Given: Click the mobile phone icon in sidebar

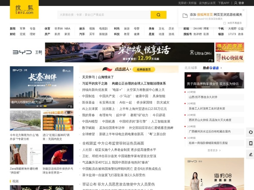Looking at the screenshot, I should [251, 143].
